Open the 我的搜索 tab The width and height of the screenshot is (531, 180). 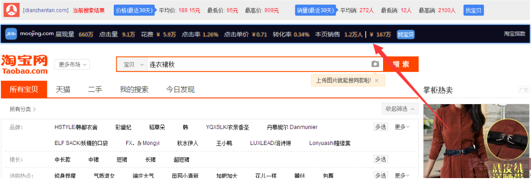pos(134,90)
